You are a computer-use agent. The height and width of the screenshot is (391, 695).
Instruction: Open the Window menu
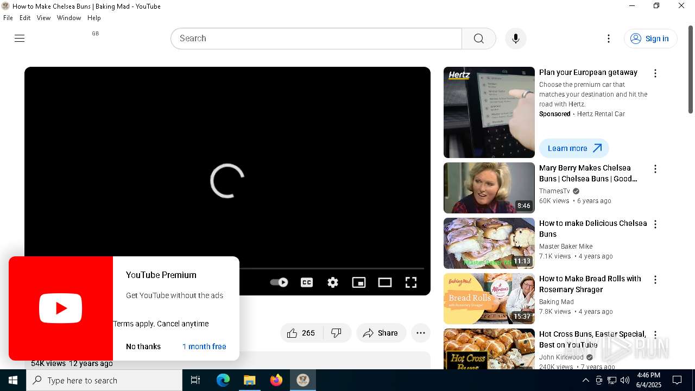coord(69,18)
